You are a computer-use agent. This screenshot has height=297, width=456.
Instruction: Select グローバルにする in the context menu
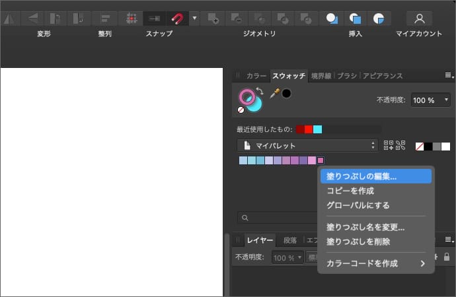358,205
